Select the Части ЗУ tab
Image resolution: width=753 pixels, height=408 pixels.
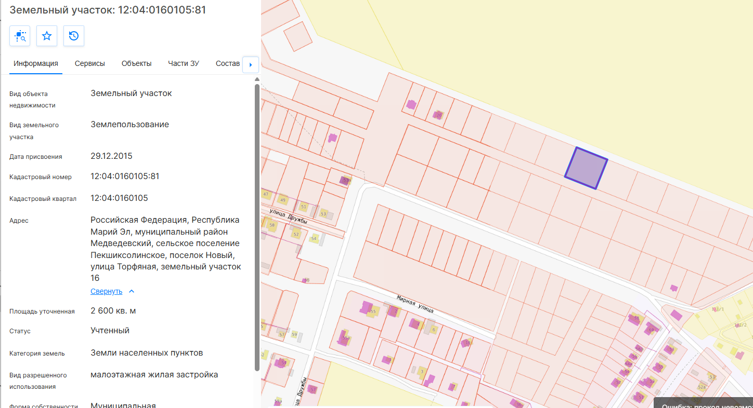coord(184,63)
